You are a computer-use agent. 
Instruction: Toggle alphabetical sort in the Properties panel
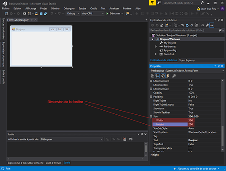157,76
